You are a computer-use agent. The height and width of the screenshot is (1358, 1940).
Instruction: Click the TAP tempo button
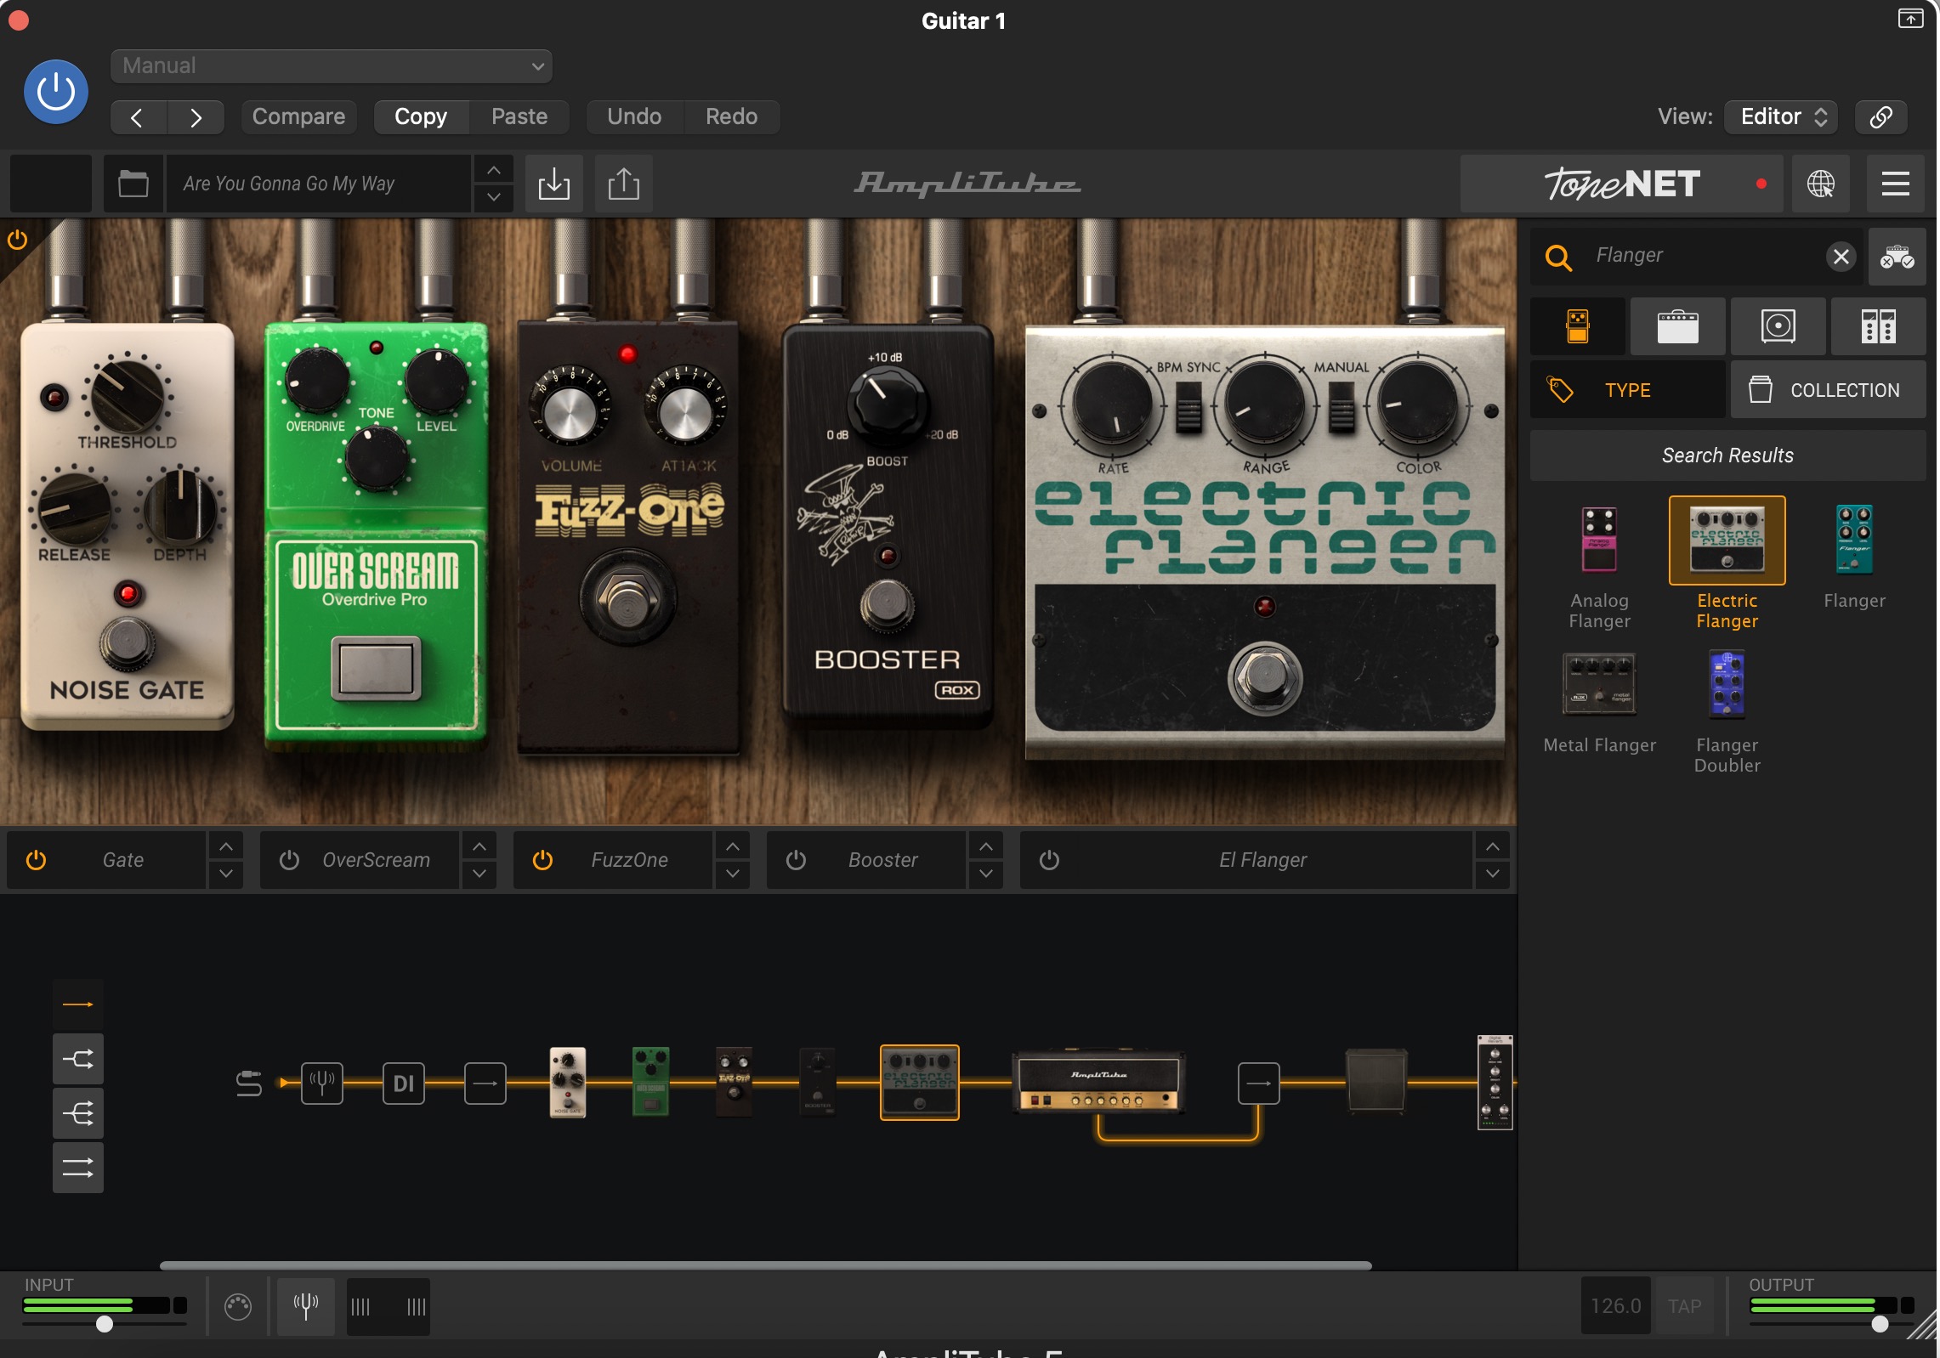(1684, 1306)
